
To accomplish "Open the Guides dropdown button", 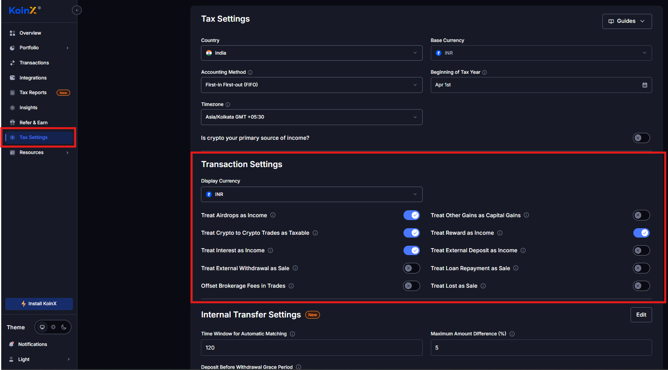I will point(627,21).
